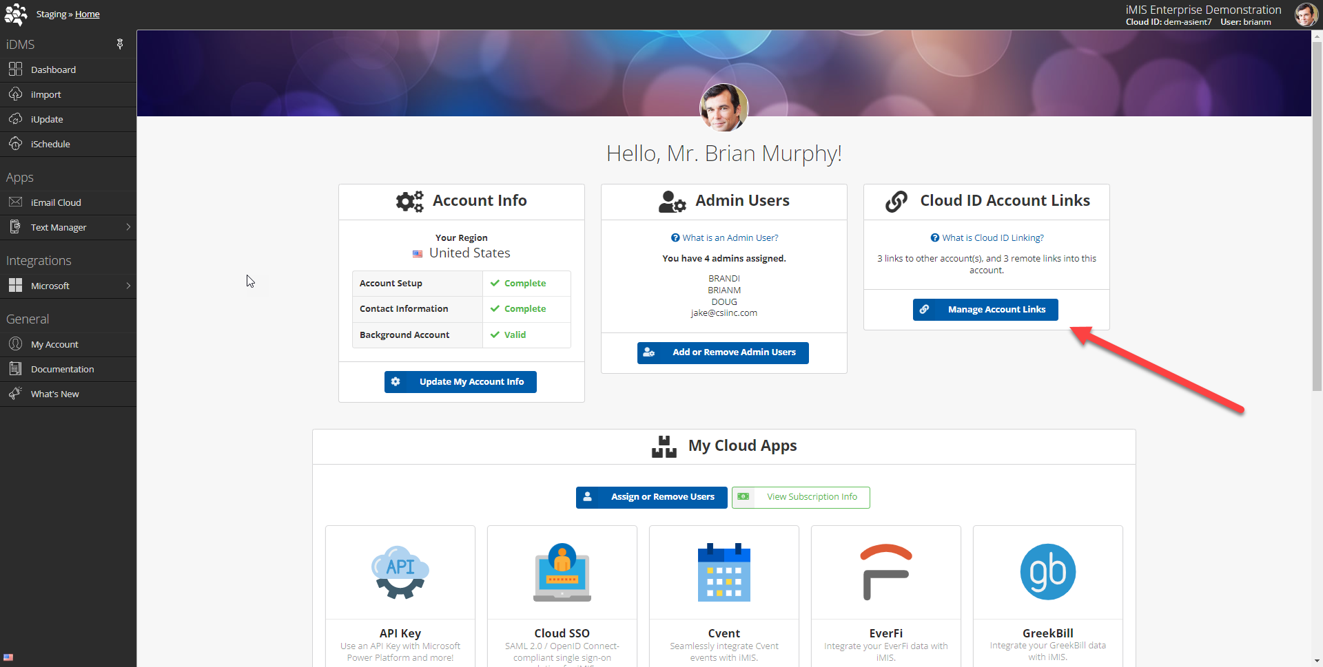Open the What's New announcements icon
The image size is (1323, 667).
point(15,394)
